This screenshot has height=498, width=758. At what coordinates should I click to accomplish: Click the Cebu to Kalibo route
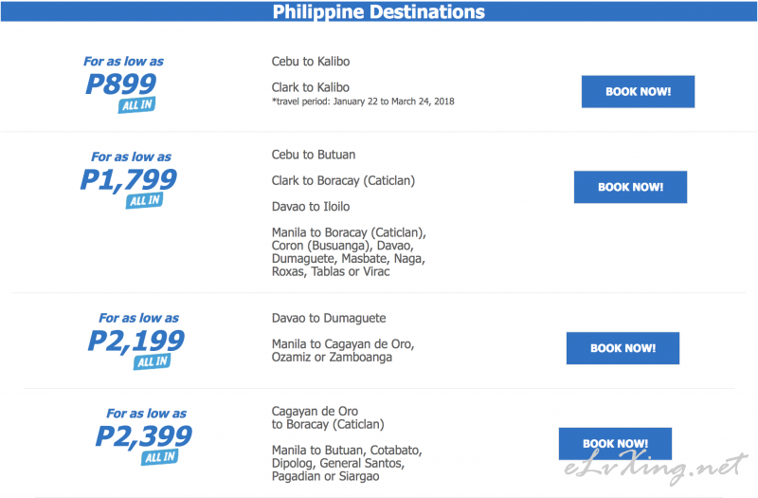click(311, 62)
